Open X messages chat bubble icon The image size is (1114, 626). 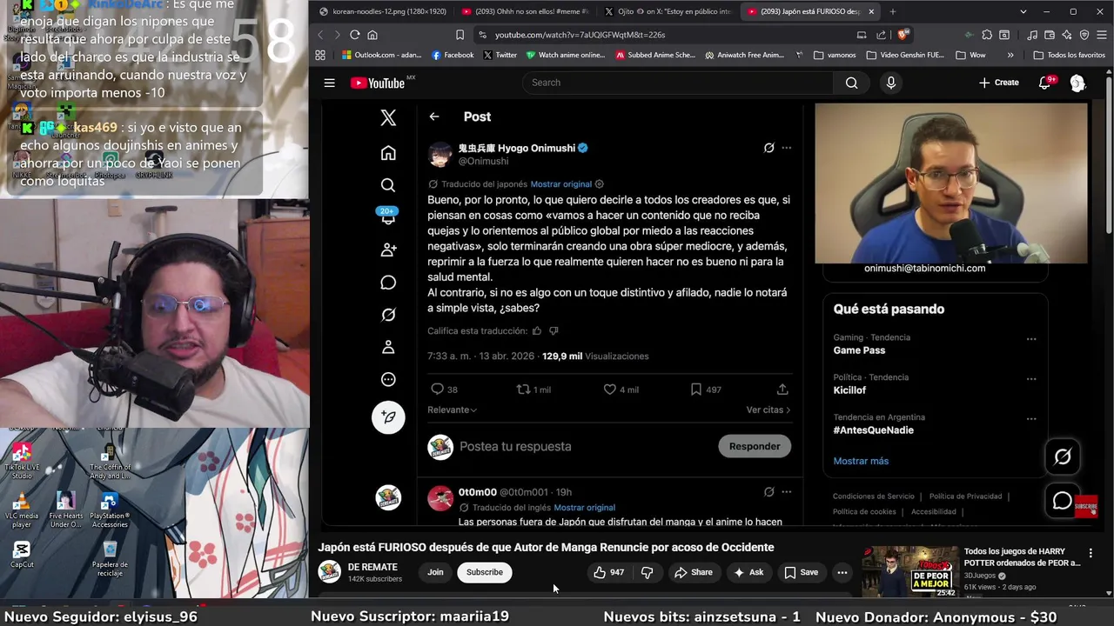(x=388, y=283)
